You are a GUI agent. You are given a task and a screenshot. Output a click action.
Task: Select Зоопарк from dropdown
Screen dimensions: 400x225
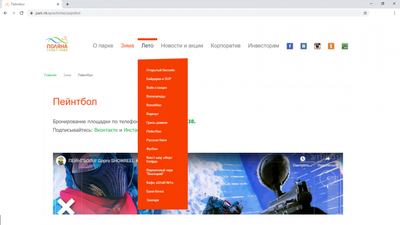coord(153,200)
